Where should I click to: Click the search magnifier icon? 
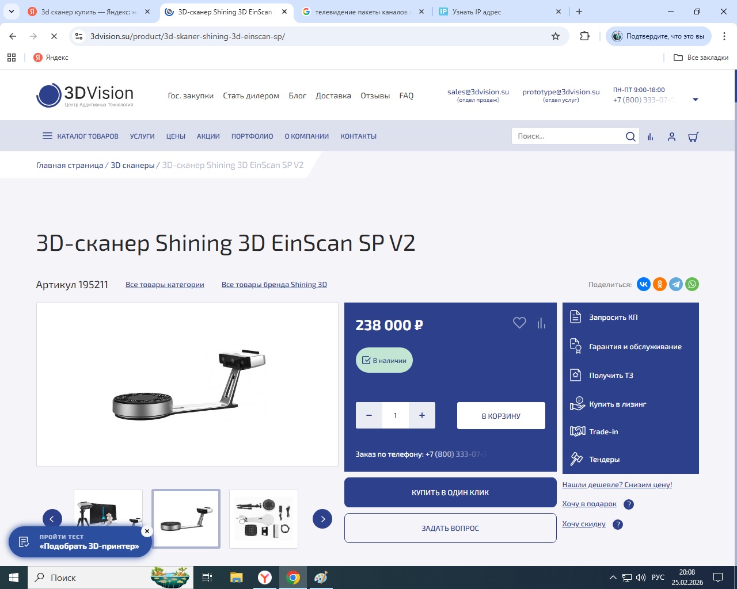630,136
